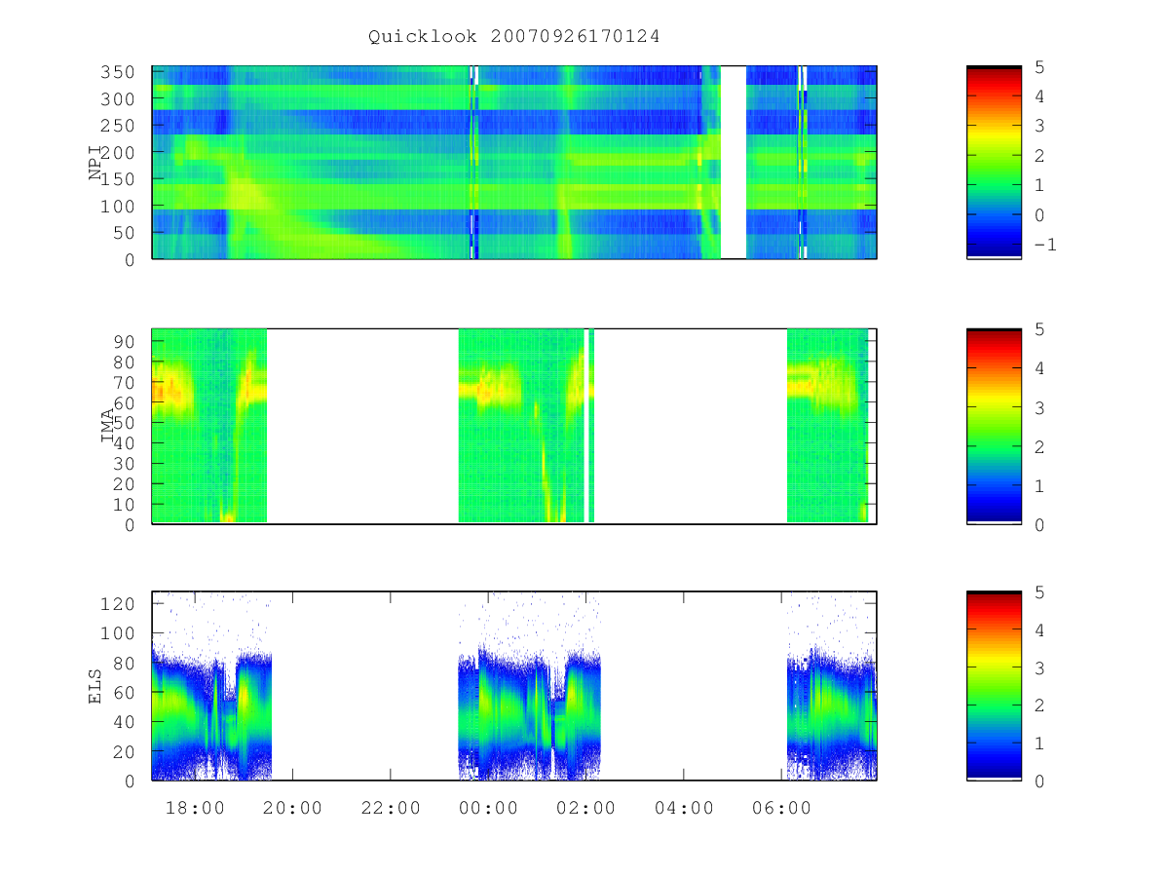Viewport: 1169px width, 877px height.
Task: Select the IMA axis label
Action: [107, 426]
